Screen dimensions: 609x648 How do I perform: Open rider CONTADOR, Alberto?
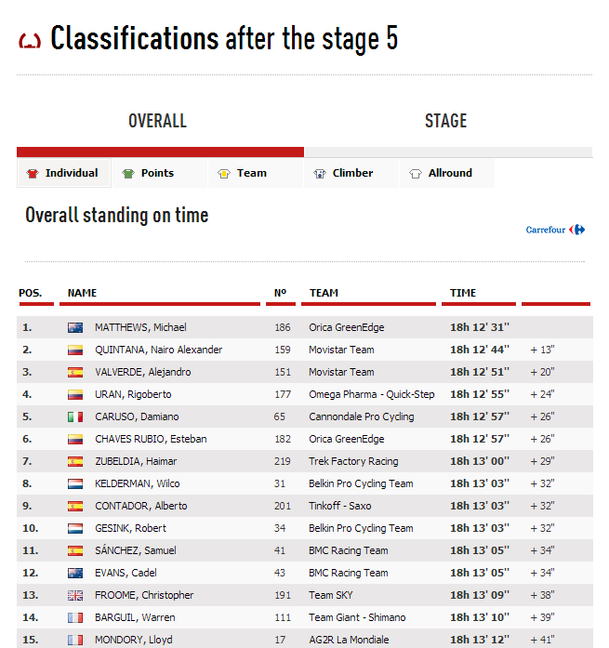140,506
